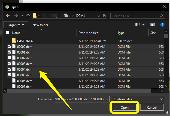The height and width of the screenshot is (116, 170).
Task: Click the File folder type cell
Action: point(125,41)
